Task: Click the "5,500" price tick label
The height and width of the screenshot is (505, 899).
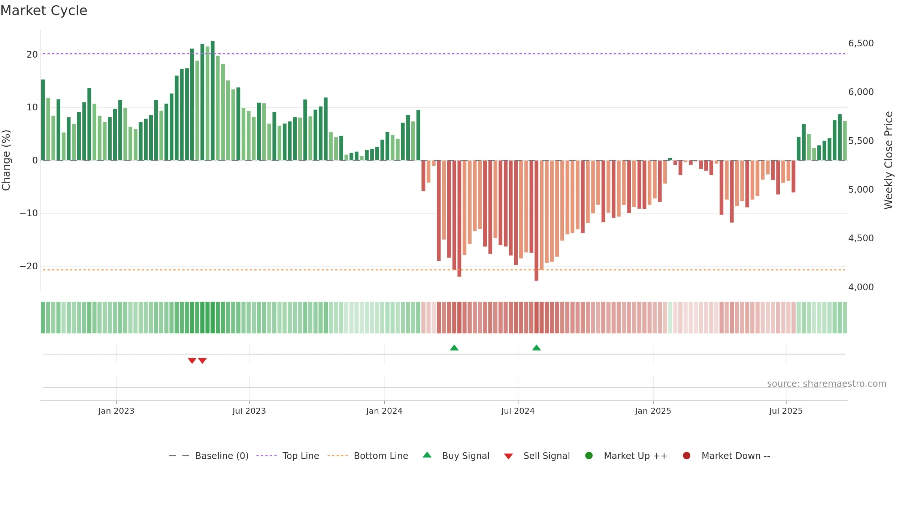Action: click(x=861, y=141)
